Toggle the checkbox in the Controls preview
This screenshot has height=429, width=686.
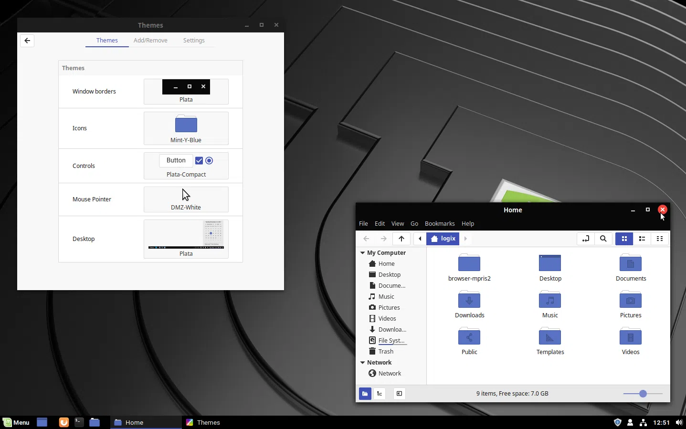click(x=199, y=161)
